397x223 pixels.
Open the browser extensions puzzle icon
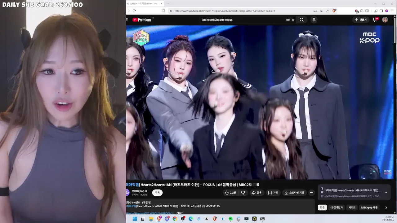tap(362, 11)
